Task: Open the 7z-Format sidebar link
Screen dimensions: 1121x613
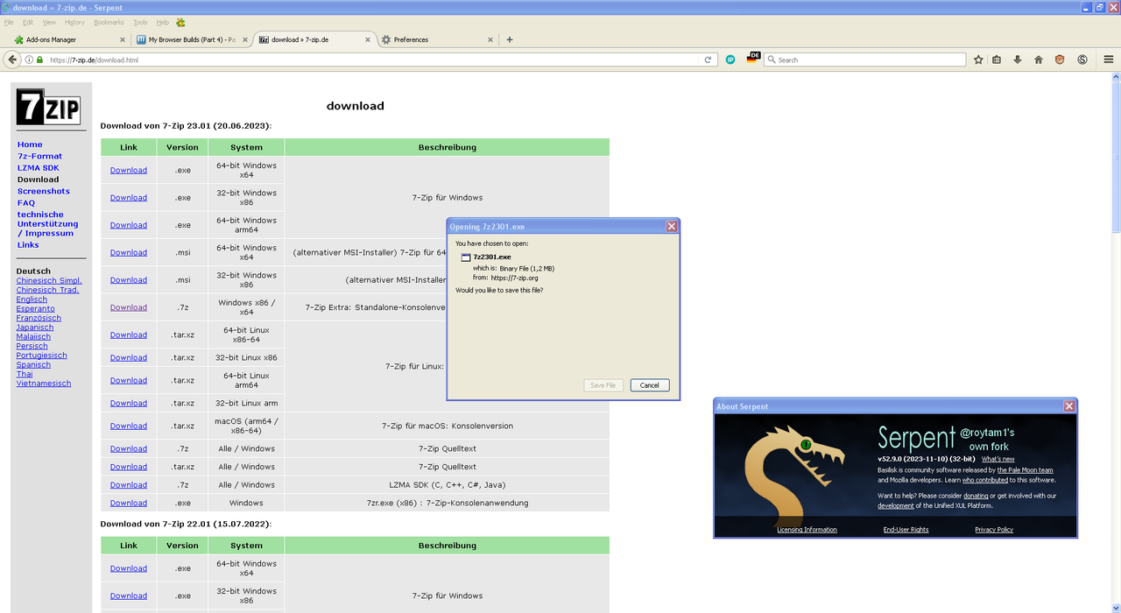Action: (x=40, y=156)
